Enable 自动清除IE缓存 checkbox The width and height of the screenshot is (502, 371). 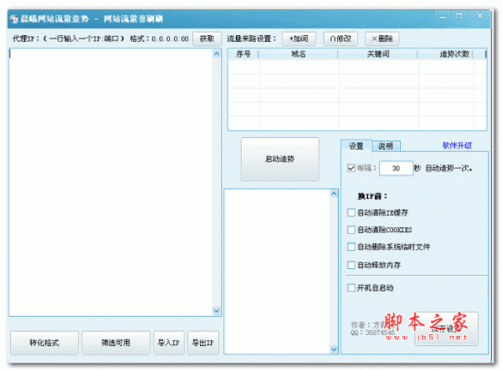pos(351,213)
